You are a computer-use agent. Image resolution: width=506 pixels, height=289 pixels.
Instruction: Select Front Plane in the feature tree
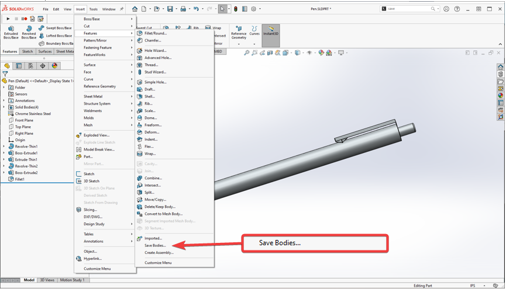coord(24,120)
